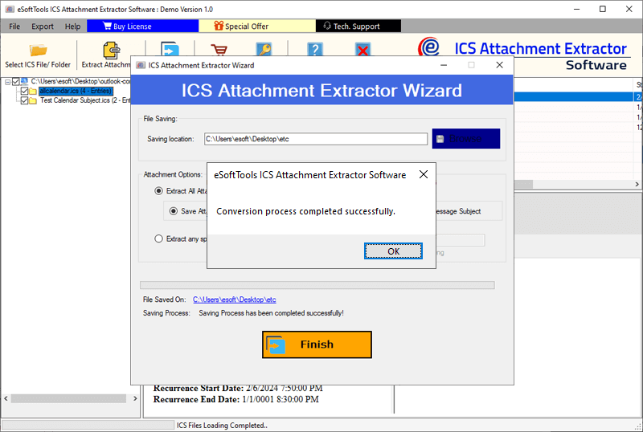Click the eSoftTools logo in the header
The width and height of the screenshot is (643, 432).
point(428,47)
